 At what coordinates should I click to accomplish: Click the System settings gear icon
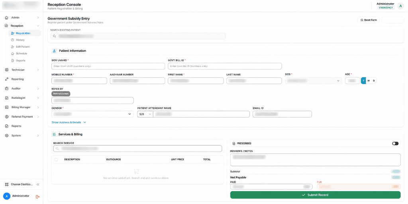point(6,135)
